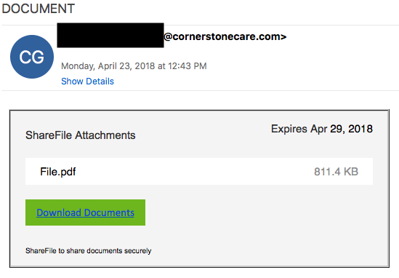Click the word Details in Show Details
The width and height of the screenshot is (399, 278).
[100, 82]
